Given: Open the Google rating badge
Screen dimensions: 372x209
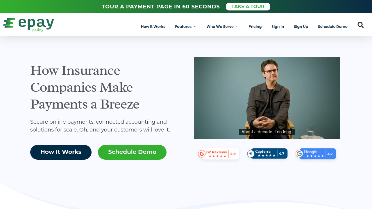Looking at the screenshot, I should coord(316,154).
